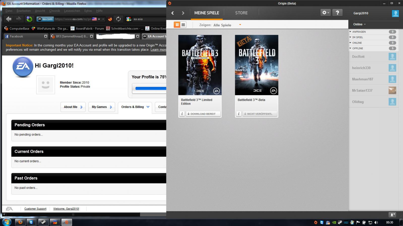Switch Origin games to grid view
The width and height of the screenshot is (403, 226).
pos(177,25)
